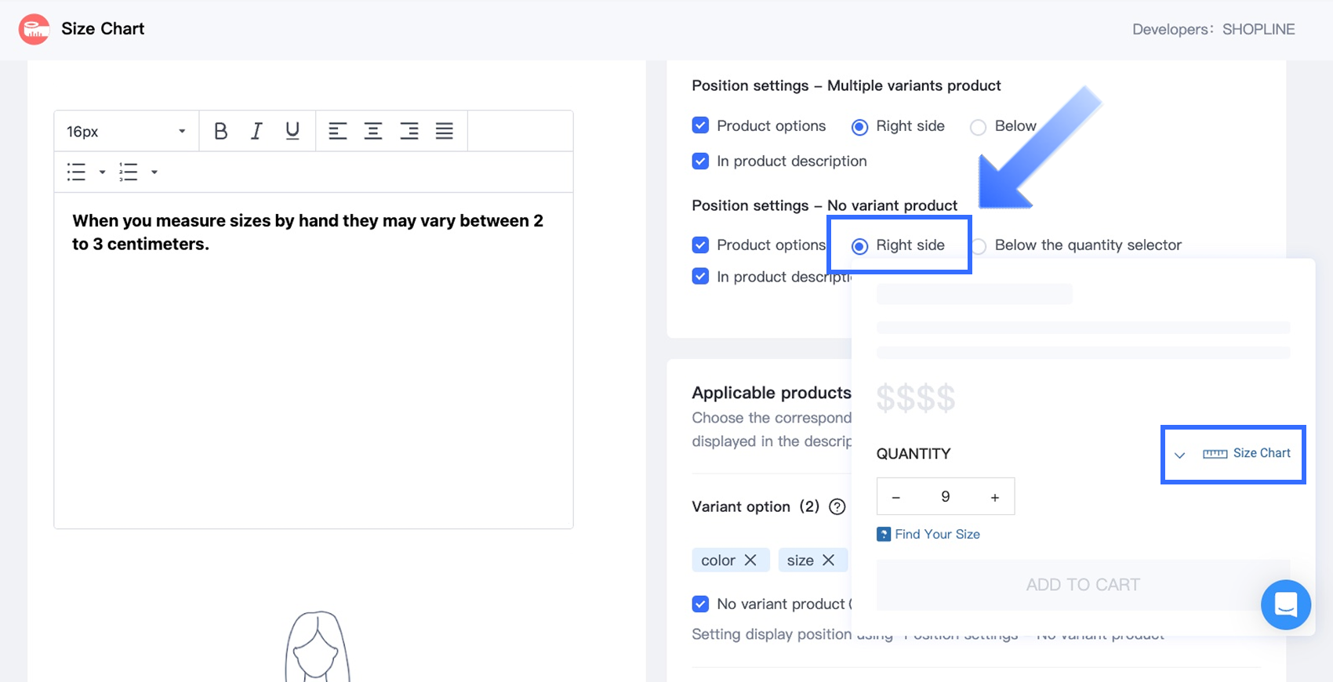
Task: Remove the color variant tag
Action: point(750,560)
